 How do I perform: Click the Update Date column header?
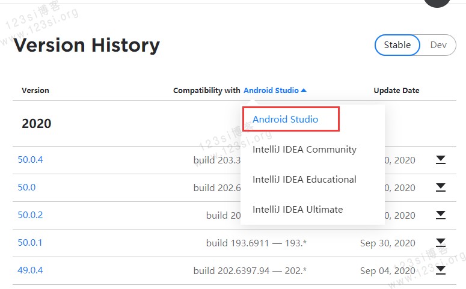[x=396, y=91]
